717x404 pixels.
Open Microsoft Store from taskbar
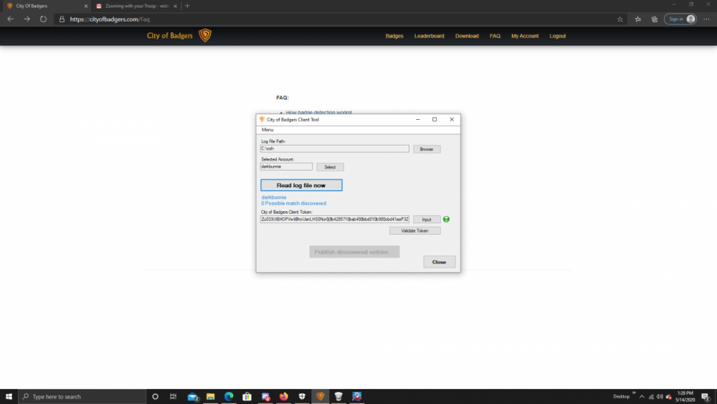coord(247,396)
